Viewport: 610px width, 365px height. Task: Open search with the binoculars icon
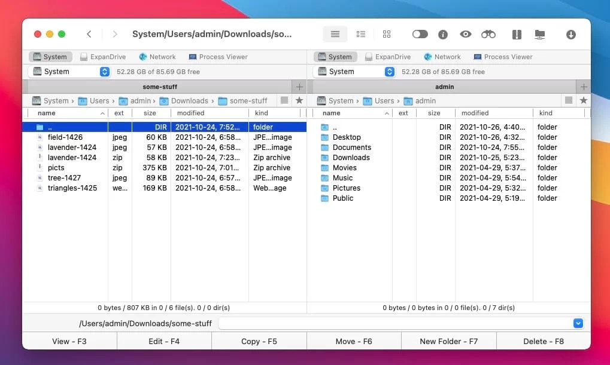click(x=488, y=34)
